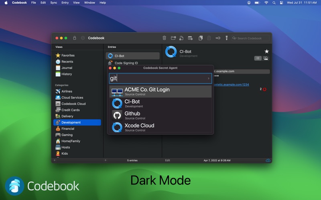Click the add field toolbar icon
Screen dimensions: 321x200
coord(190,38)
